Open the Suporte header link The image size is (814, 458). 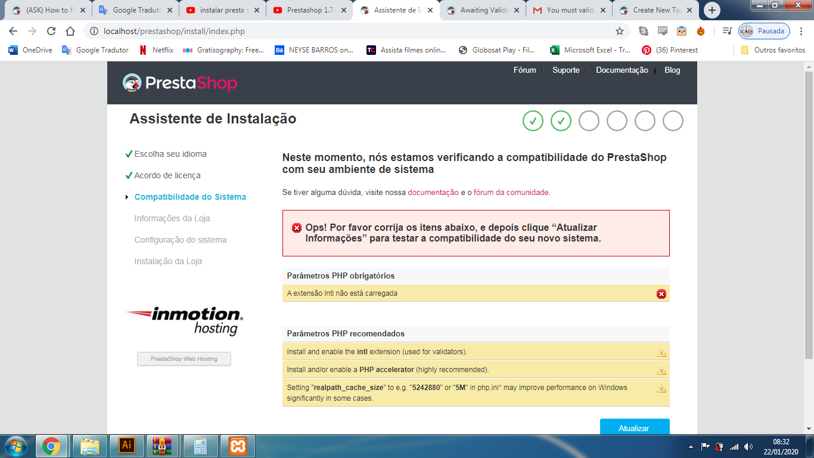(x=566, y=70)
